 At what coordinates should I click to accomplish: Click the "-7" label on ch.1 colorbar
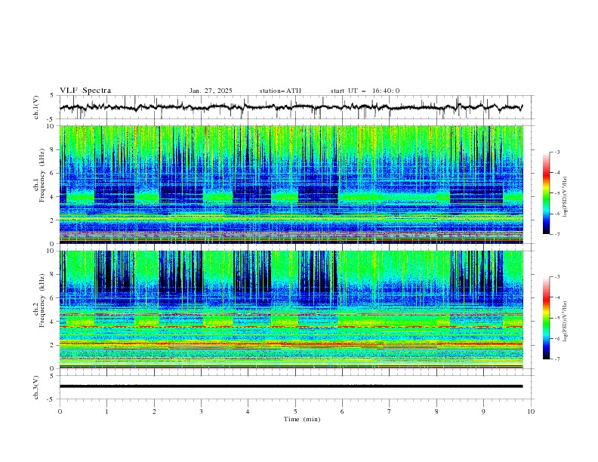pyautogui.click(x=557, y=234)
